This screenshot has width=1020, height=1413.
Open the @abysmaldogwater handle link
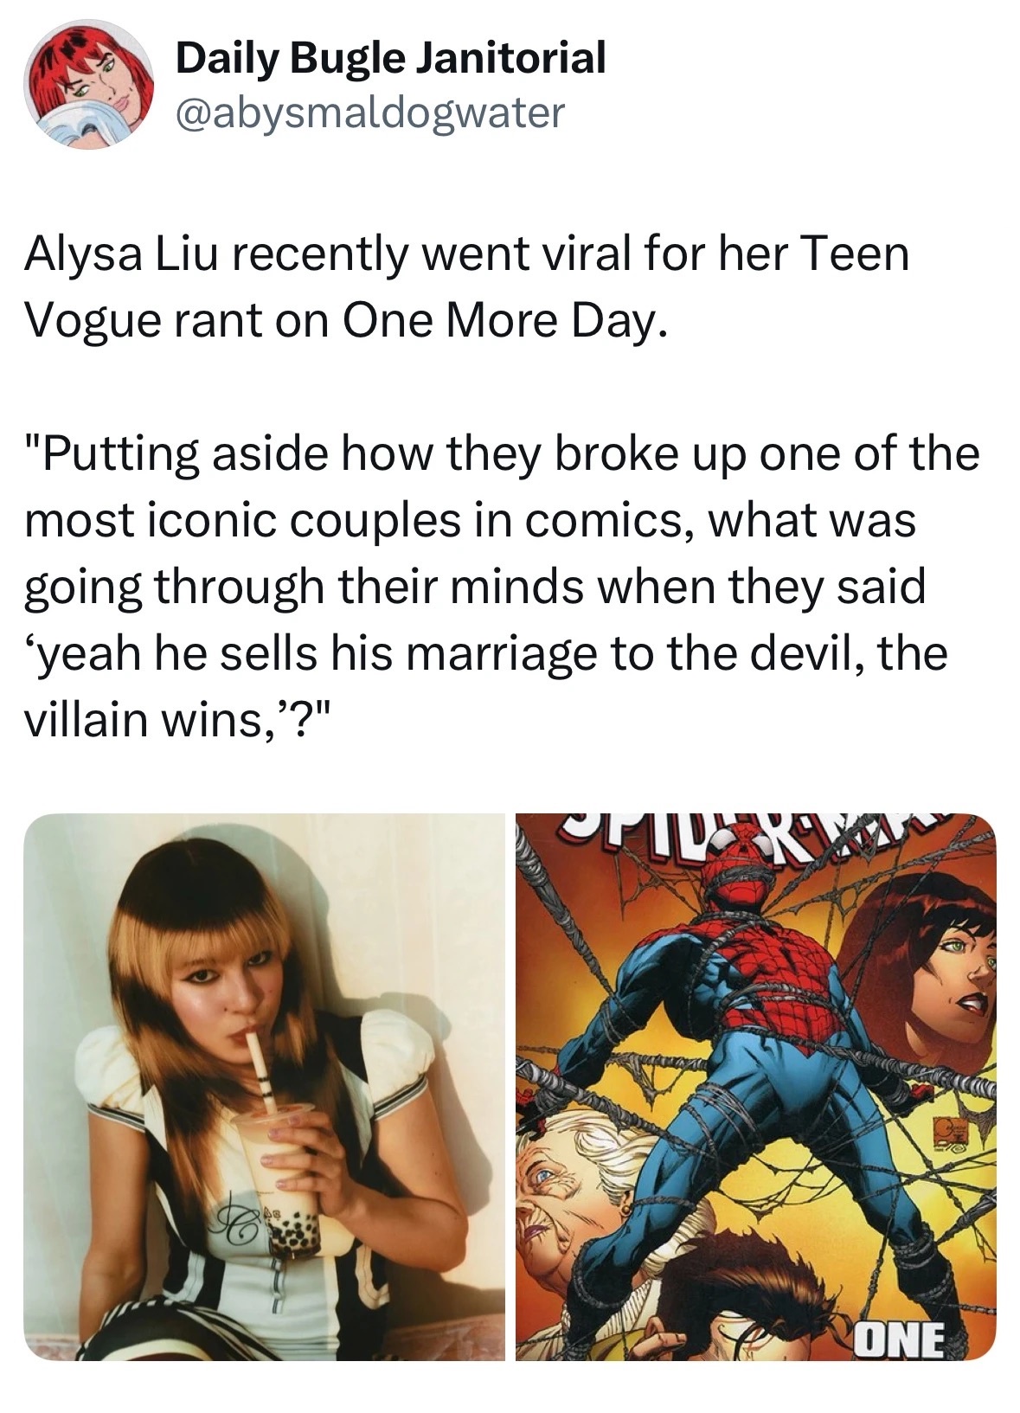[x=369, y=112]
